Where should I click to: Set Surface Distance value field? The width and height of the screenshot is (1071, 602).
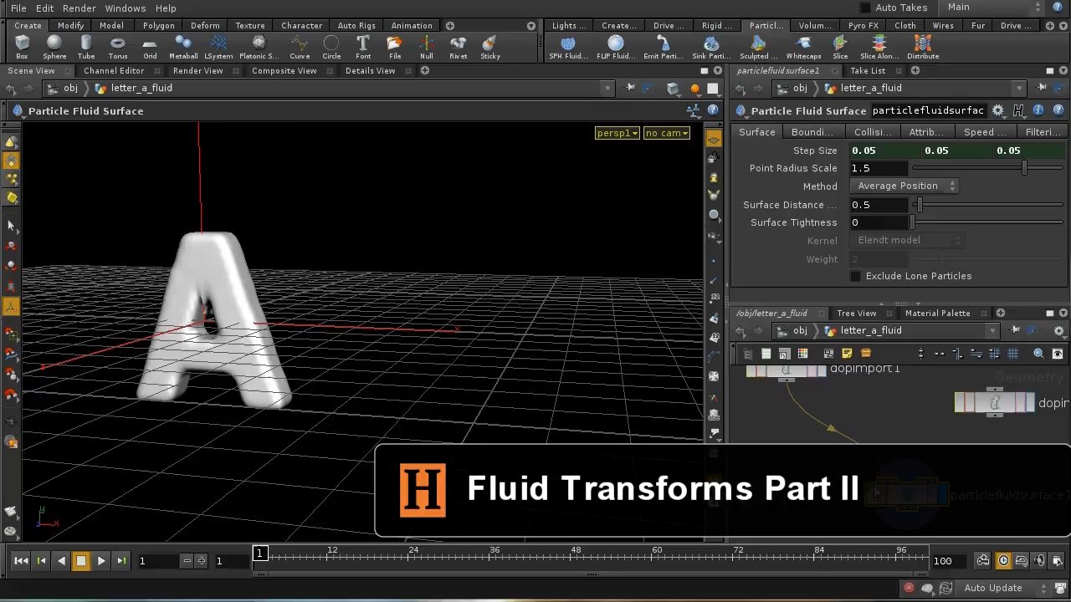(879, 204)
